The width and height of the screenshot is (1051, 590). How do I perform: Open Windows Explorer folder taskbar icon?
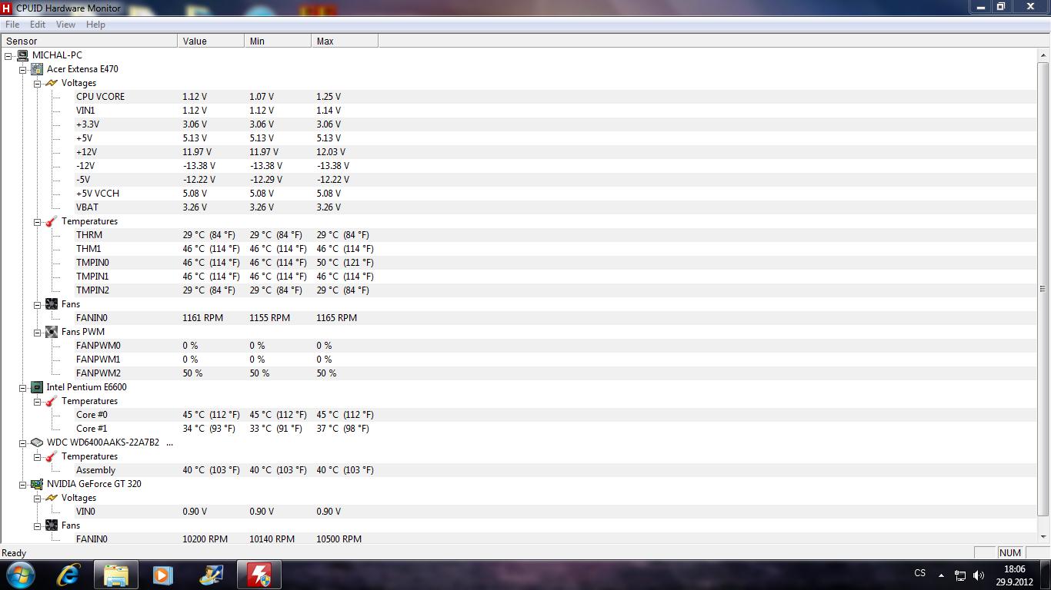pos(116,575)
